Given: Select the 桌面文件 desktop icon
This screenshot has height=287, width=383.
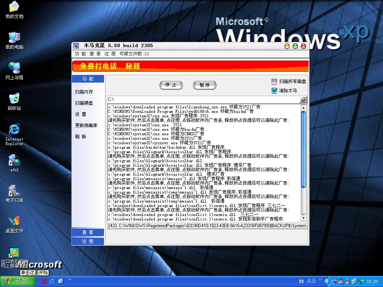Looking at the screenshot, I should pyautogui.click(x=15, y=225).
